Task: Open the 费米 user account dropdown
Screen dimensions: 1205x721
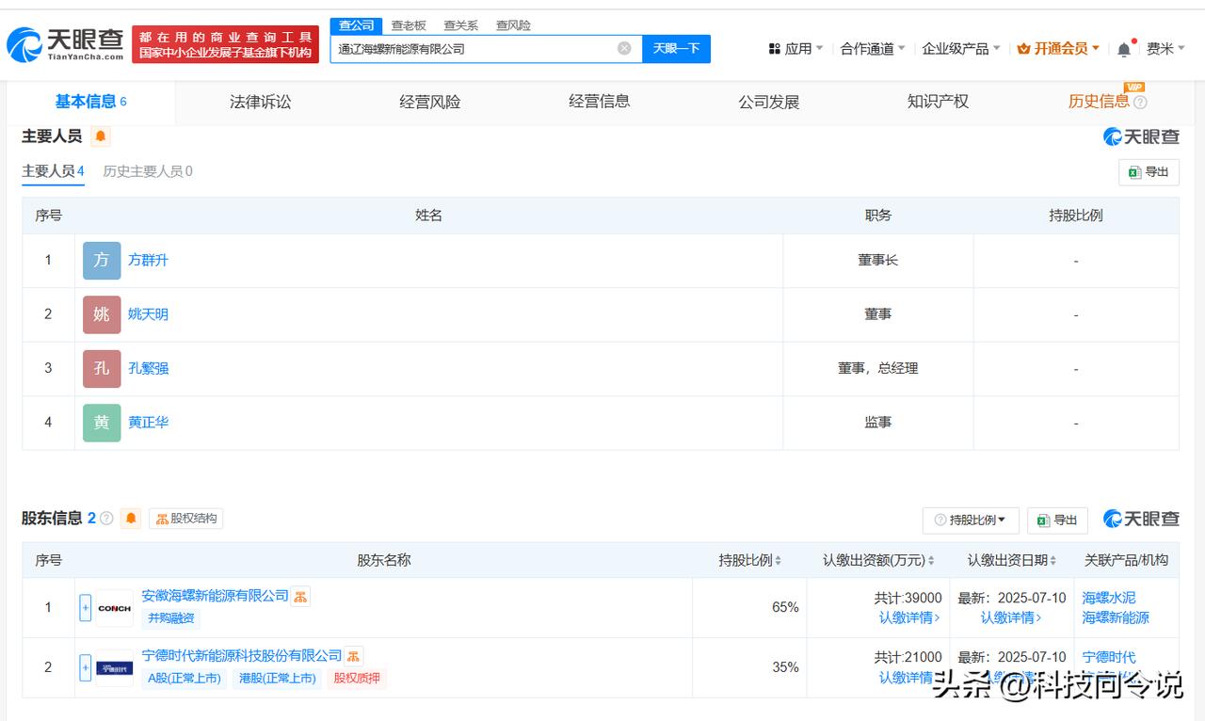Action: pos(1165,49)
